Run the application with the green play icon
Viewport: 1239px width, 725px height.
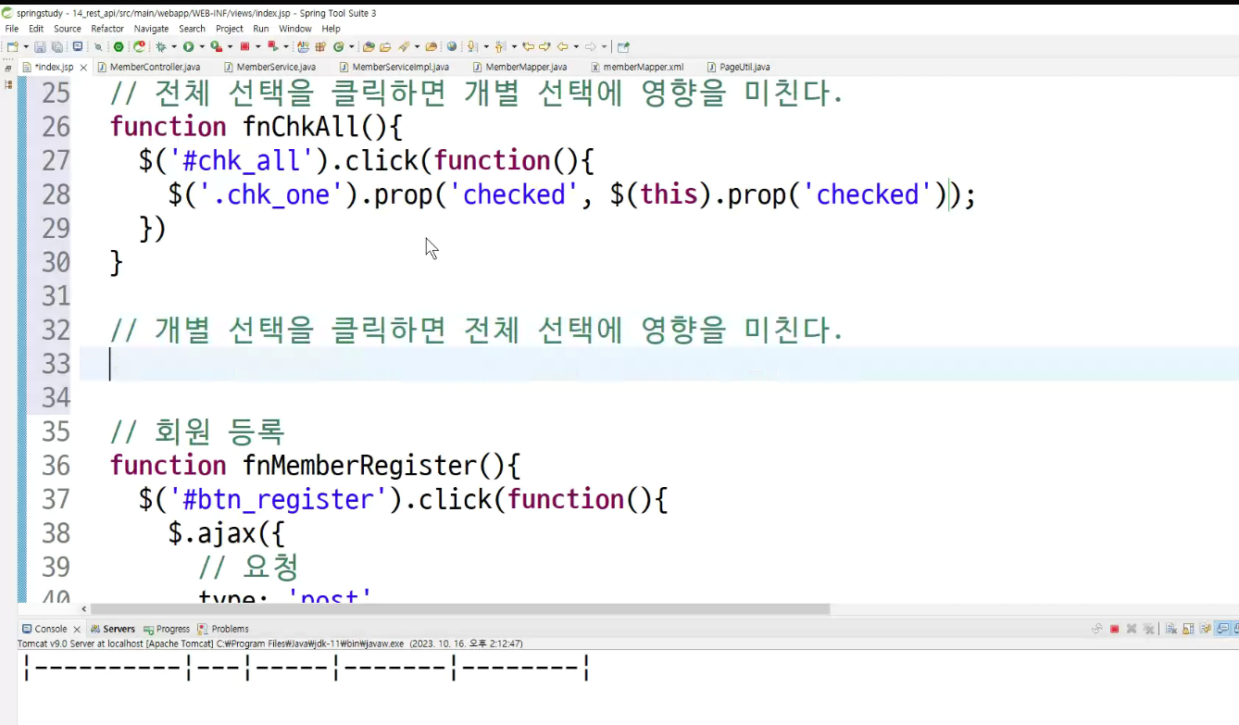[x=188, y=46]
